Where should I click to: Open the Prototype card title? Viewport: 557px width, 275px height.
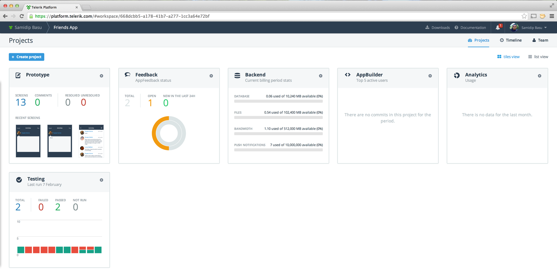[x=38, y=75]
